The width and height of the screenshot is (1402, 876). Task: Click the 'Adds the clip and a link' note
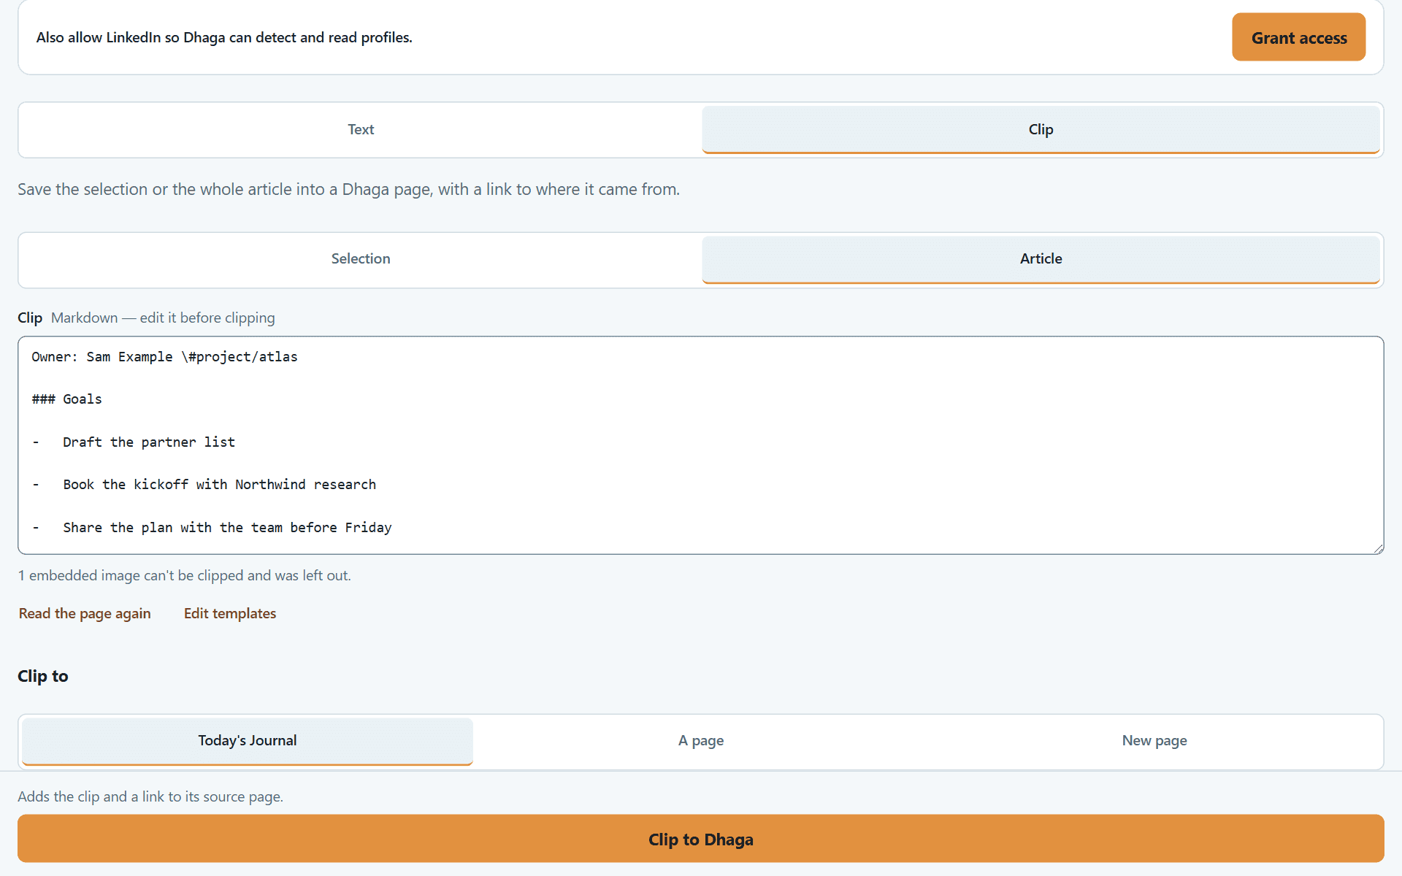pos(150,796)
